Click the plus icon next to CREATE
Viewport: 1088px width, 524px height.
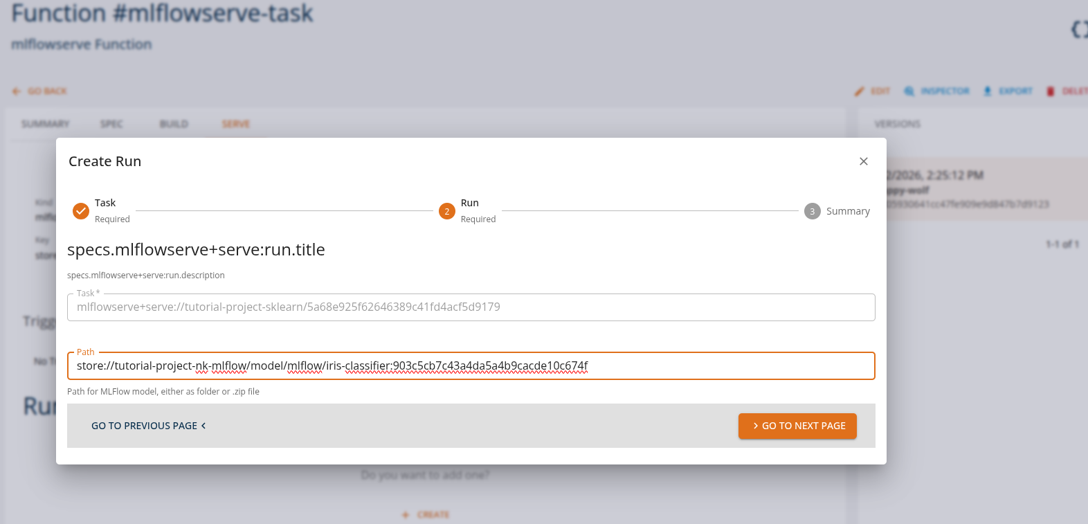[x=404, y=514]
